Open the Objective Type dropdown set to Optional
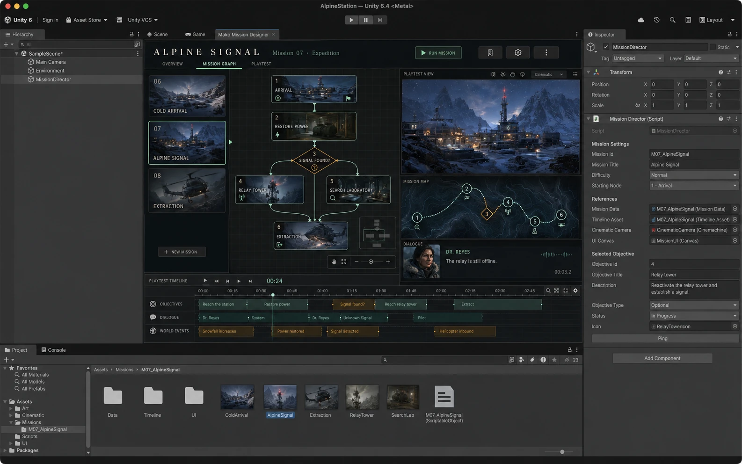 tap(694, 305)
